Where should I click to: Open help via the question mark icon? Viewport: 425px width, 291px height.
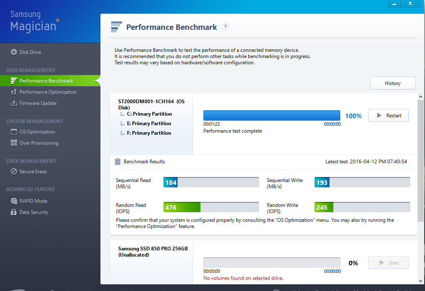pyautogui.click(x=225, y=27)
